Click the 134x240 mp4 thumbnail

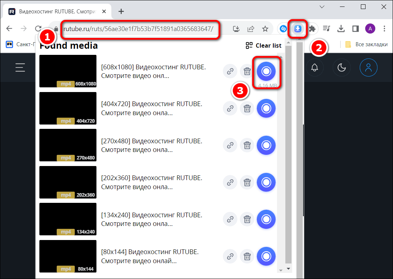click(68, 219)
